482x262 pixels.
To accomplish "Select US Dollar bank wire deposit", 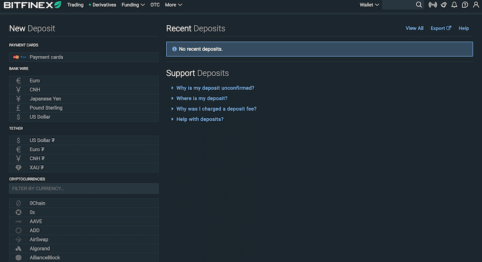I will [84, 117].
